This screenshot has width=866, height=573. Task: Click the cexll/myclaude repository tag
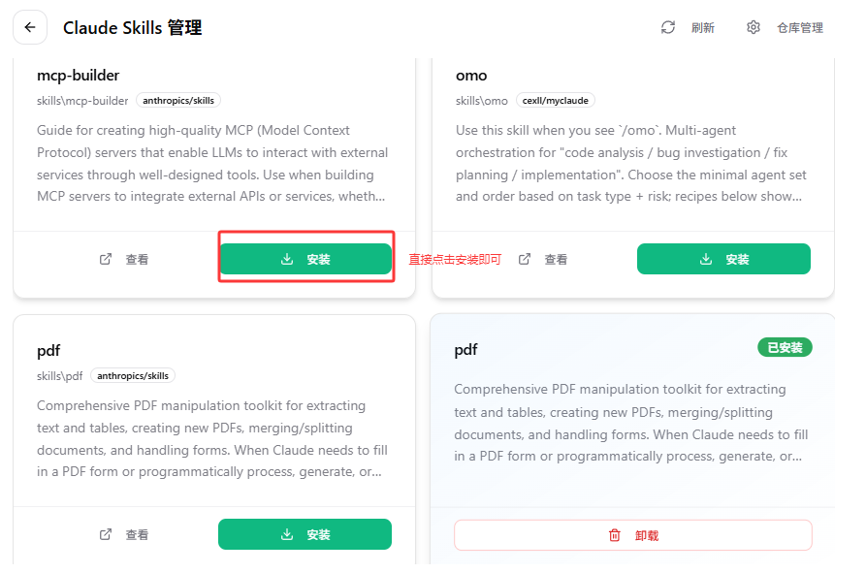coord(556,100)
